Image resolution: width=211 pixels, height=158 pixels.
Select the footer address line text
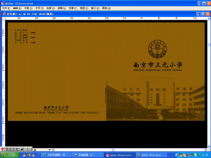point(57,113)
